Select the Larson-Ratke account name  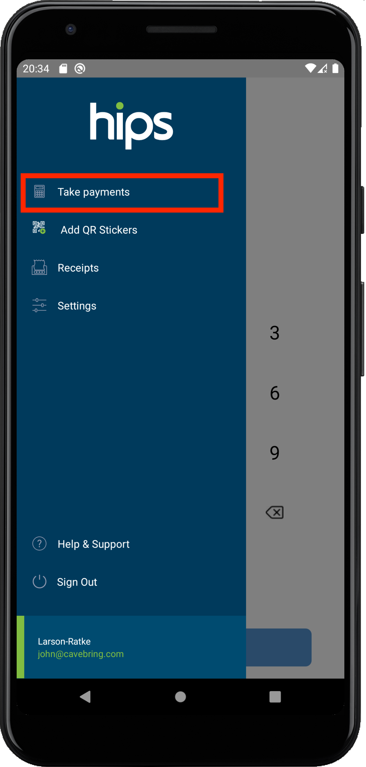click(x=64, y=641)
